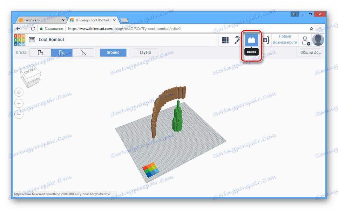This screenshot has height=210, width=338.
Task: Click the Защищено secure site indicator
Action: (52, 29)
